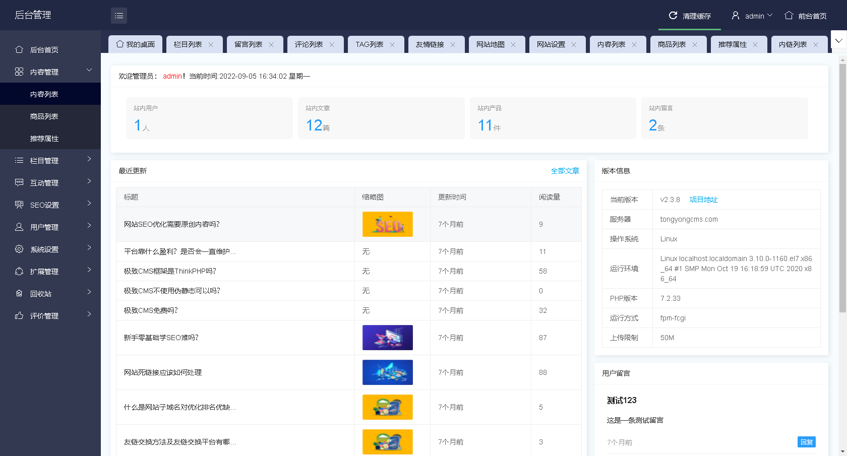Click the SEO thumbnail in first row
Viewport: 847px width, 456px height.
(x=388, y=224)
